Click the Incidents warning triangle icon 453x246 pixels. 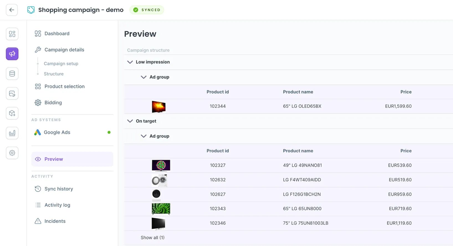coord(38,221)
